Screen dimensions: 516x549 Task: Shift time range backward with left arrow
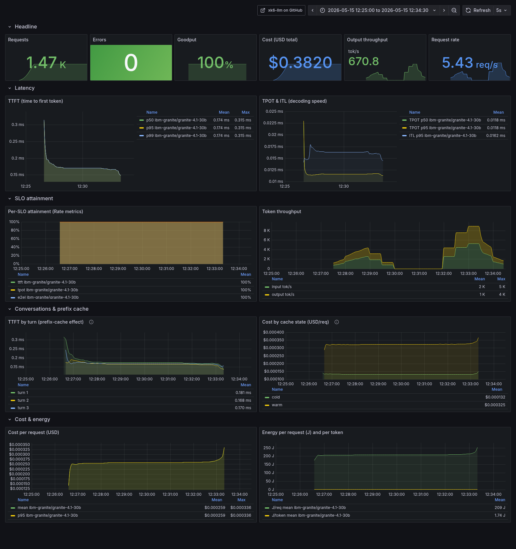pos(313,10)
